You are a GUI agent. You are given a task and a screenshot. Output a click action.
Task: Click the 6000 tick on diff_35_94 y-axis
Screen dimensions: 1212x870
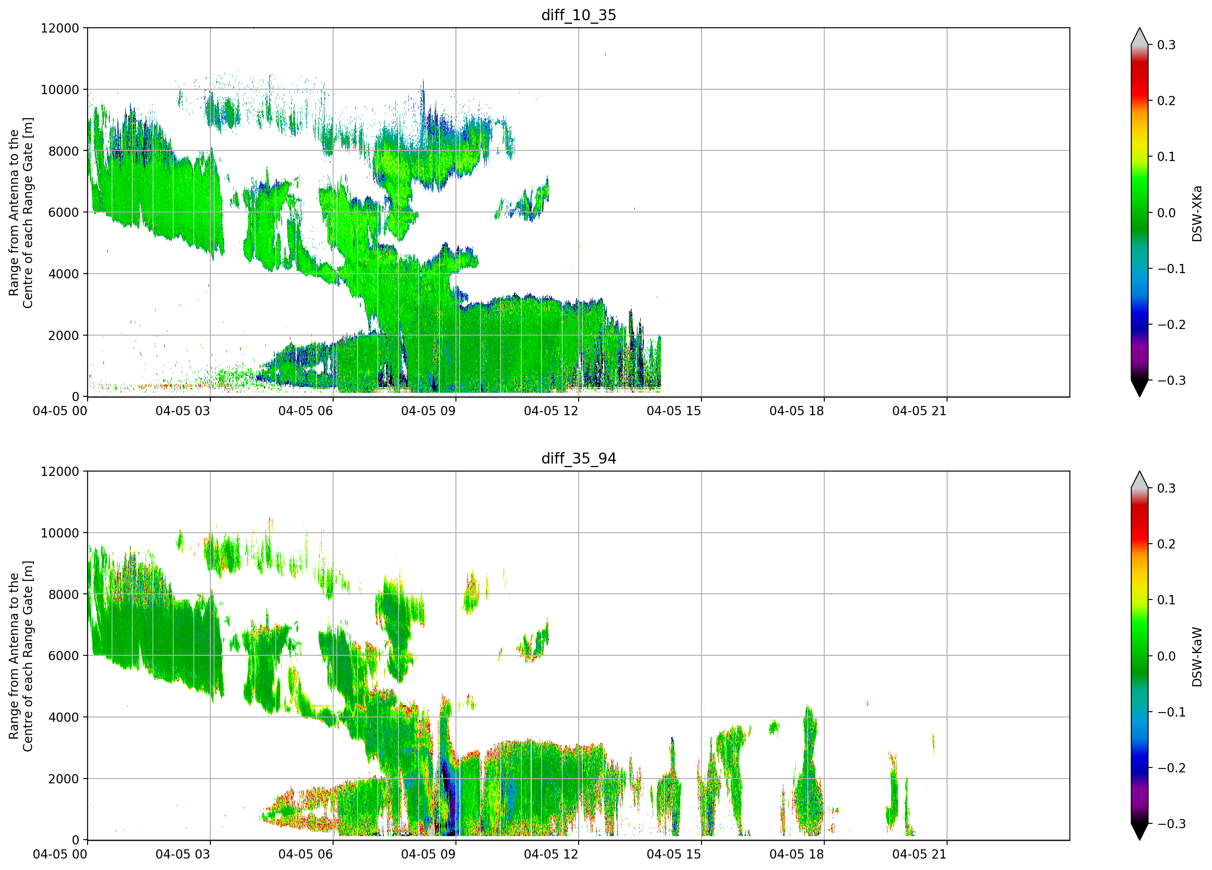click(63, 656)
